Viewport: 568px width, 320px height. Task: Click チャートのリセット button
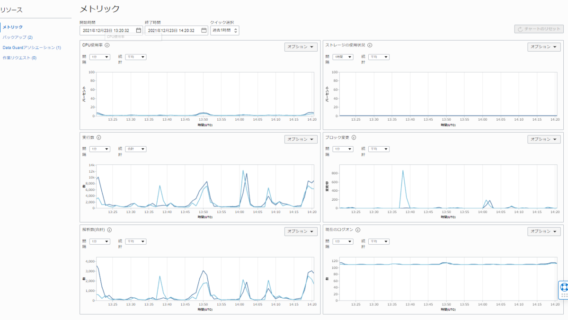point(539,29)
